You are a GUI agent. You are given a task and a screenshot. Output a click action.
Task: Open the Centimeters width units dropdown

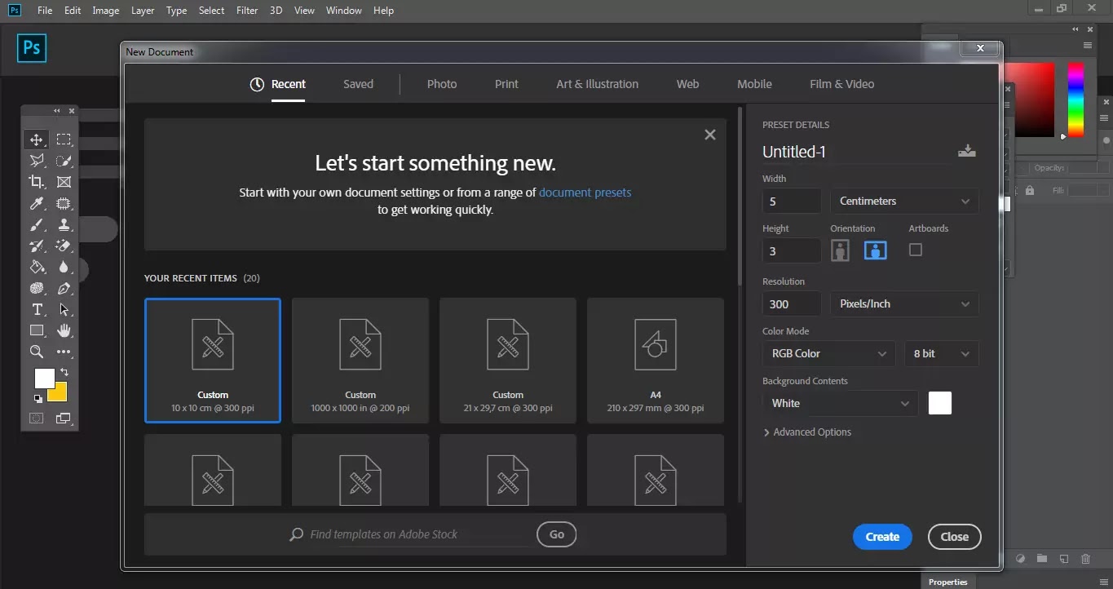(904, 201)
